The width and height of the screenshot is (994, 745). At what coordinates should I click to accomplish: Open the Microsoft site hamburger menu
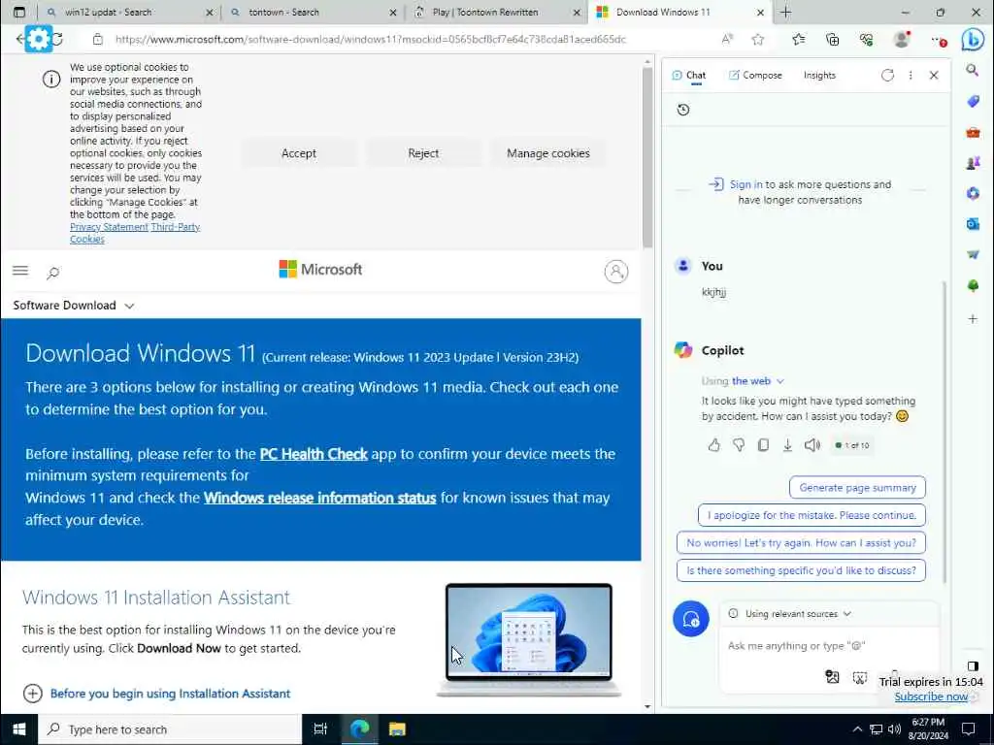20,271
